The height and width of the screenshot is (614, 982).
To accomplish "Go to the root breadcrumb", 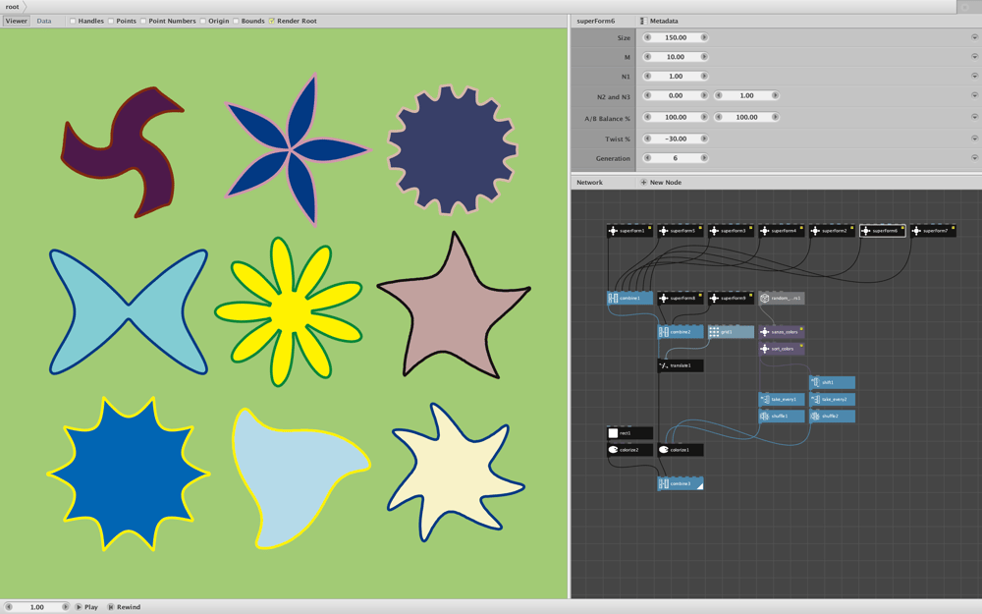I will click(x=13, y=7).
